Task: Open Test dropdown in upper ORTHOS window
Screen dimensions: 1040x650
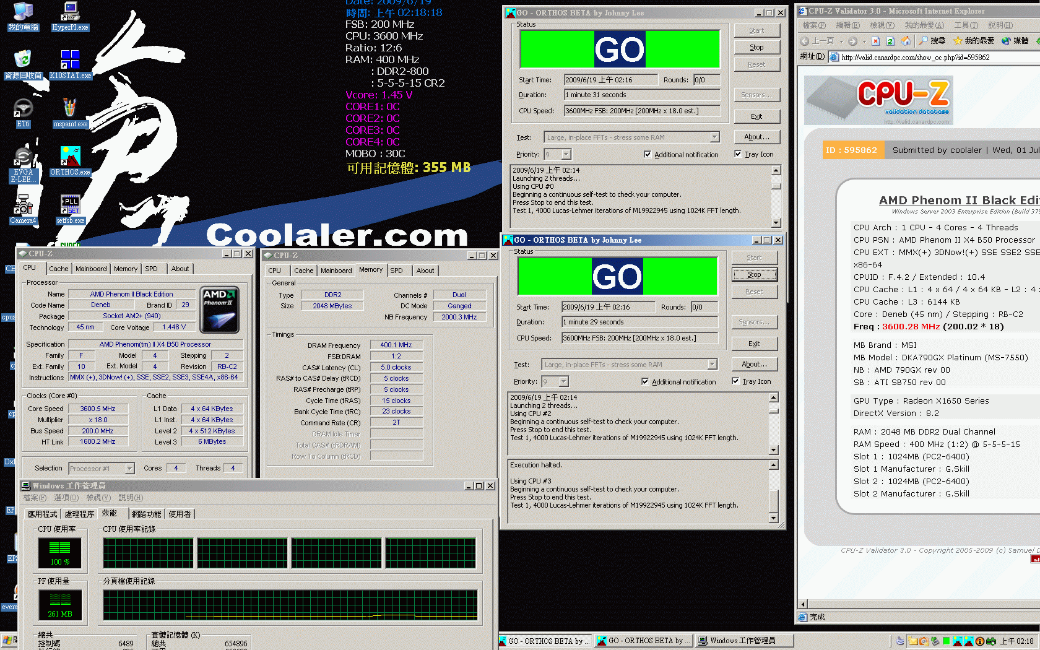Action: (715, 137)
